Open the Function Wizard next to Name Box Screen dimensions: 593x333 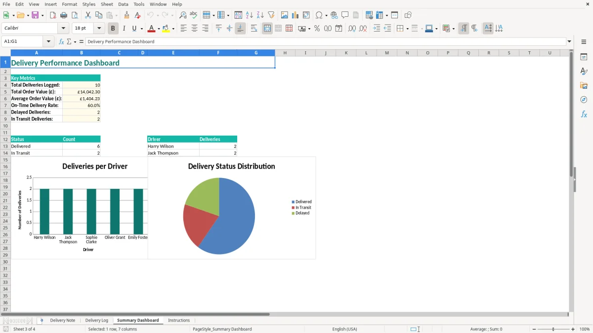tap(61, 41)
